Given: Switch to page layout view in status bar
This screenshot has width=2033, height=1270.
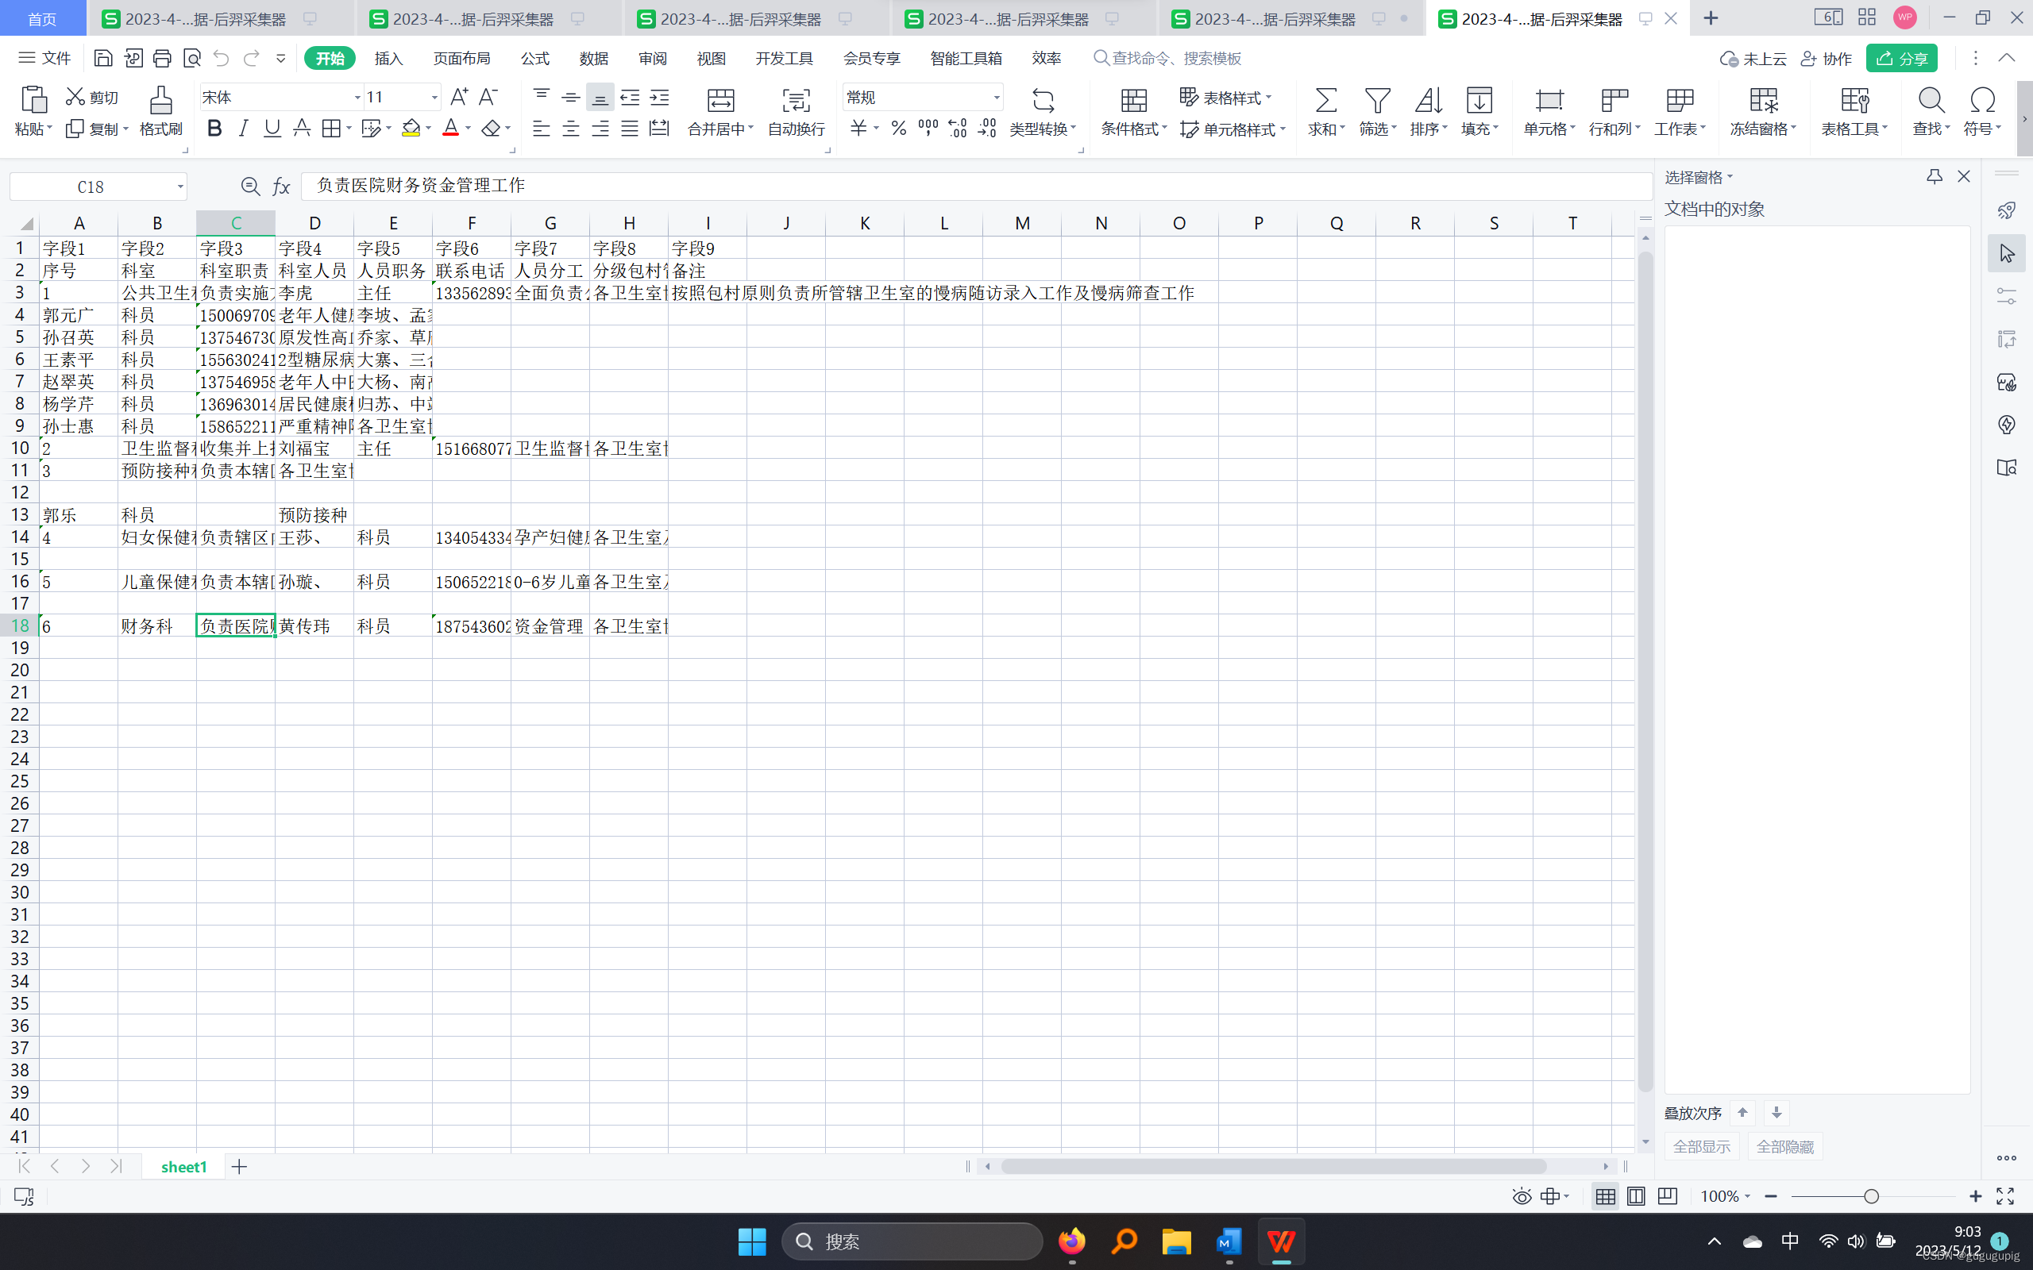Looking at the screenshot, I should pos(1636,1196).
